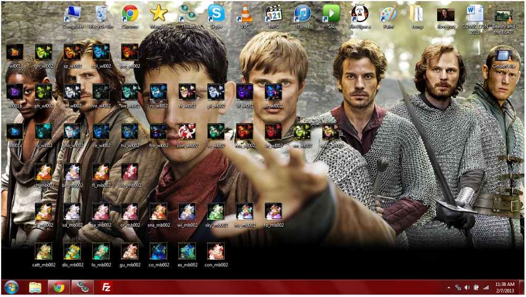Select the lu_wl002 file
This screenshot has width=526, height=297.
tap(44, 136)
